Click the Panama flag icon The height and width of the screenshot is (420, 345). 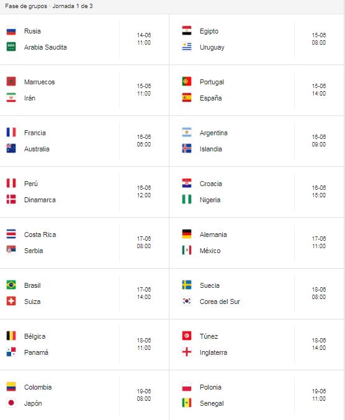coord(11,352)
